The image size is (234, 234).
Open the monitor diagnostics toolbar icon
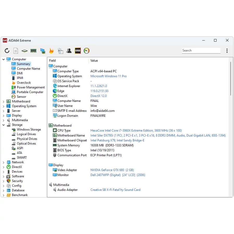pyautogui.click(x=43, y=51)
